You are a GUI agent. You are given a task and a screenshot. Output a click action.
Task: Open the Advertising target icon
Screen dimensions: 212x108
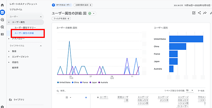[2, 27]
